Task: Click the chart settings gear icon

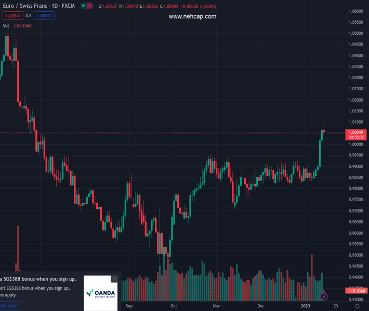Action: click(x=357, y=306)
